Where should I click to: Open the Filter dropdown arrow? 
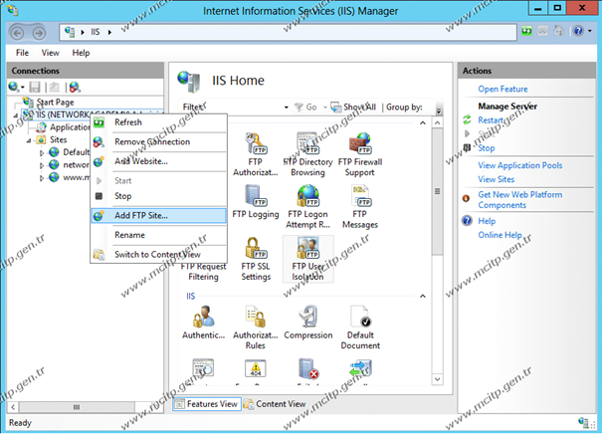pos(286,108)
